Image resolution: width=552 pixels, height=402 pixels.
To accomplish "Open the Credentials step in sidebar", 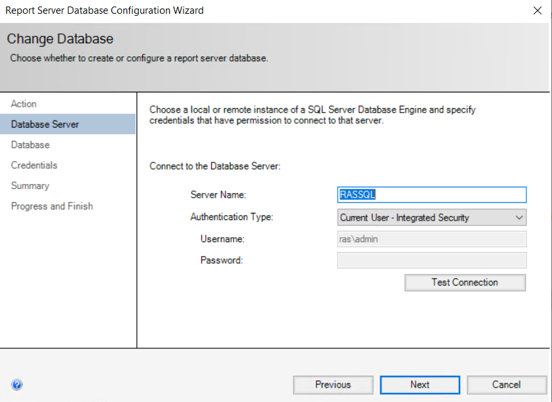I will click(x=35, y=165).
